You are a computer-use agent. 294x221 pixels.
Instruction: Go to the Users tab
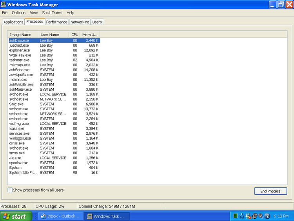pos(97,22)
